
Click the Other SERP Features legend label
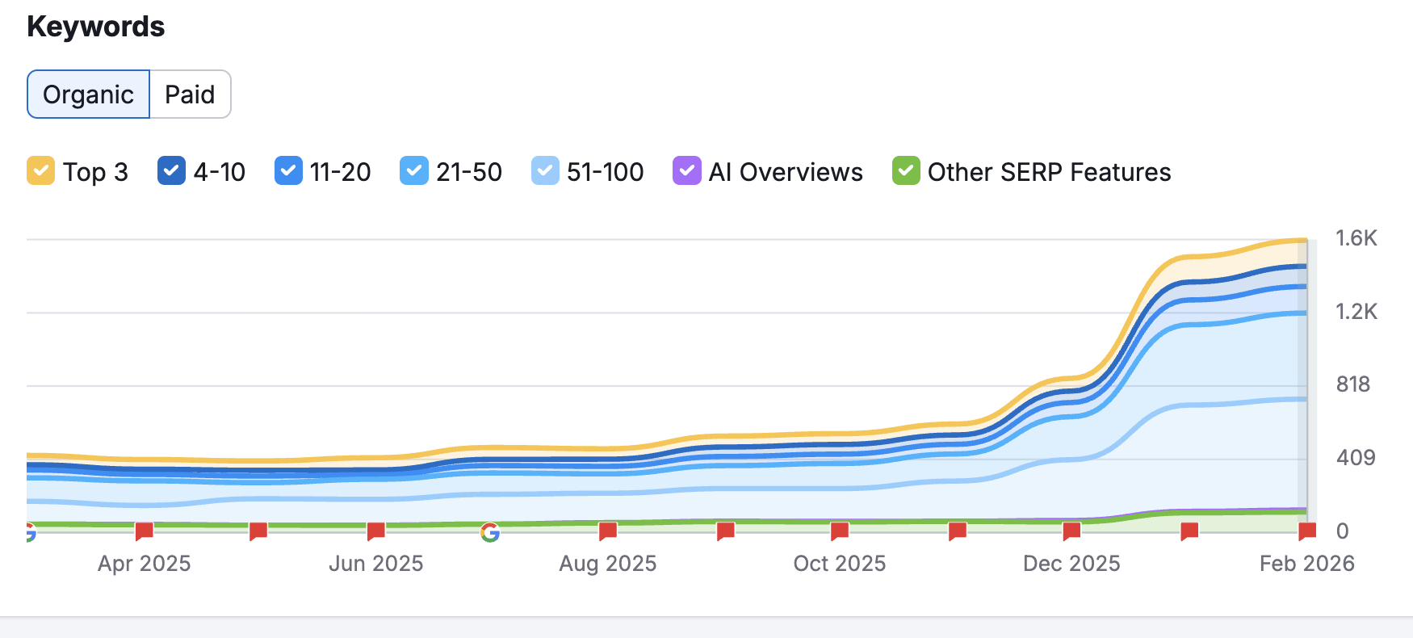[x=1050, y=172]
